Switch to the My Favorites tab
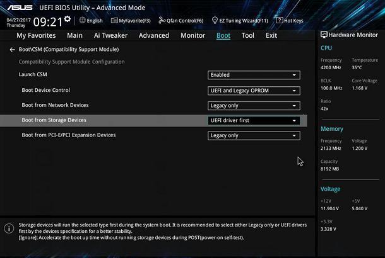Viewport: 385px width, 258px height. coord(36,35)
